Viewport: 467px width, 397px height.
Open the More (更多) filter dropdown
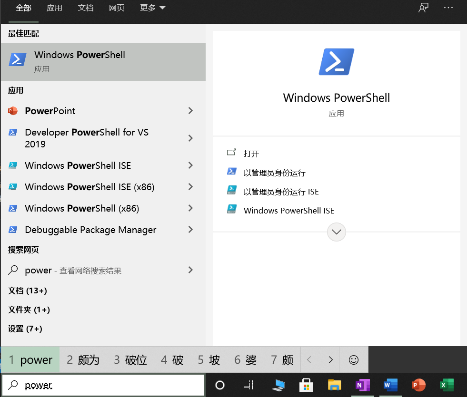click(152, 8)
